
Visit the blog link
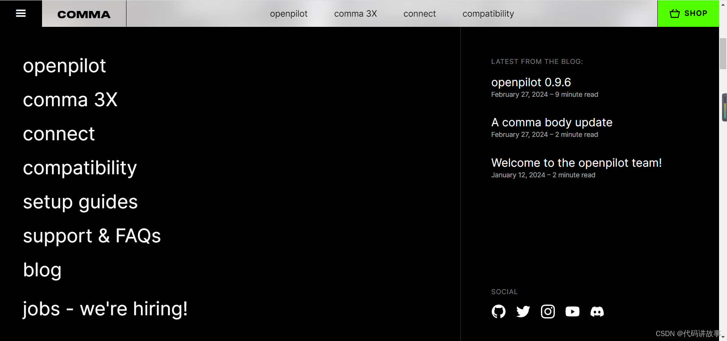(x=42, y=270)
